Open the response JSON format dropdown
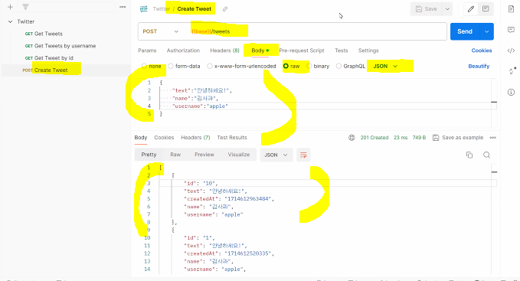The height and width of the screenshot is (281, 520). [276, 155]
